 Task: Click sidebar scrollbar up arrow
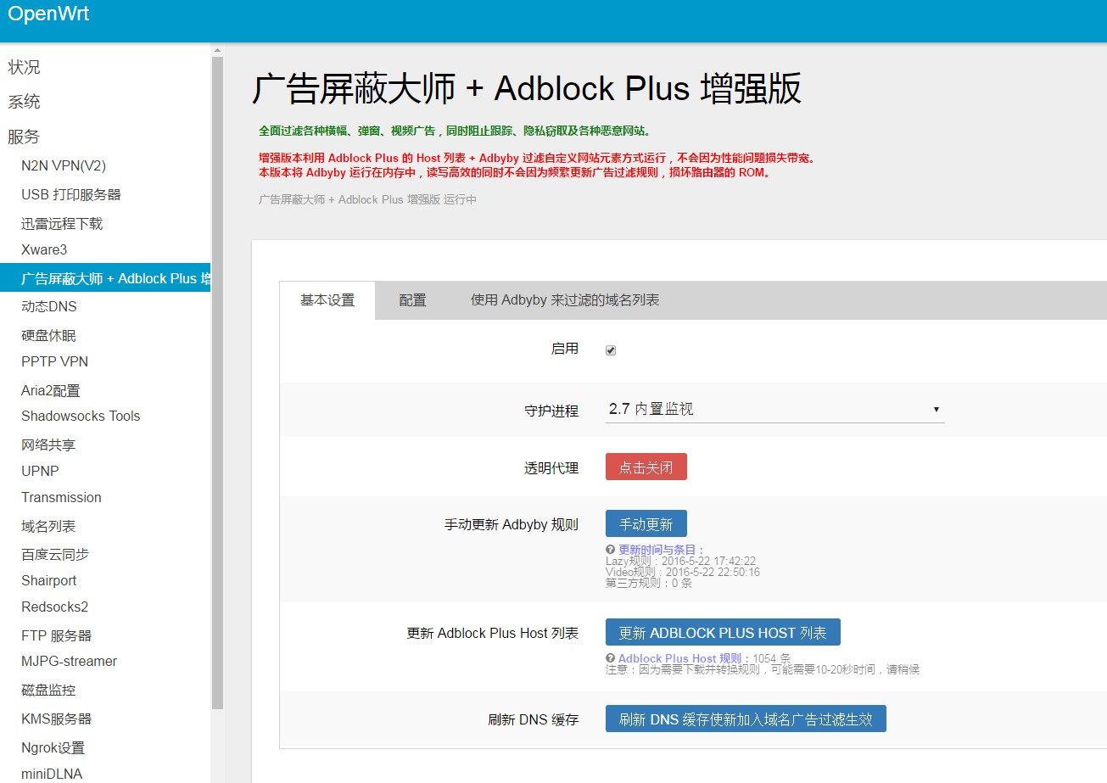(217, 50)
